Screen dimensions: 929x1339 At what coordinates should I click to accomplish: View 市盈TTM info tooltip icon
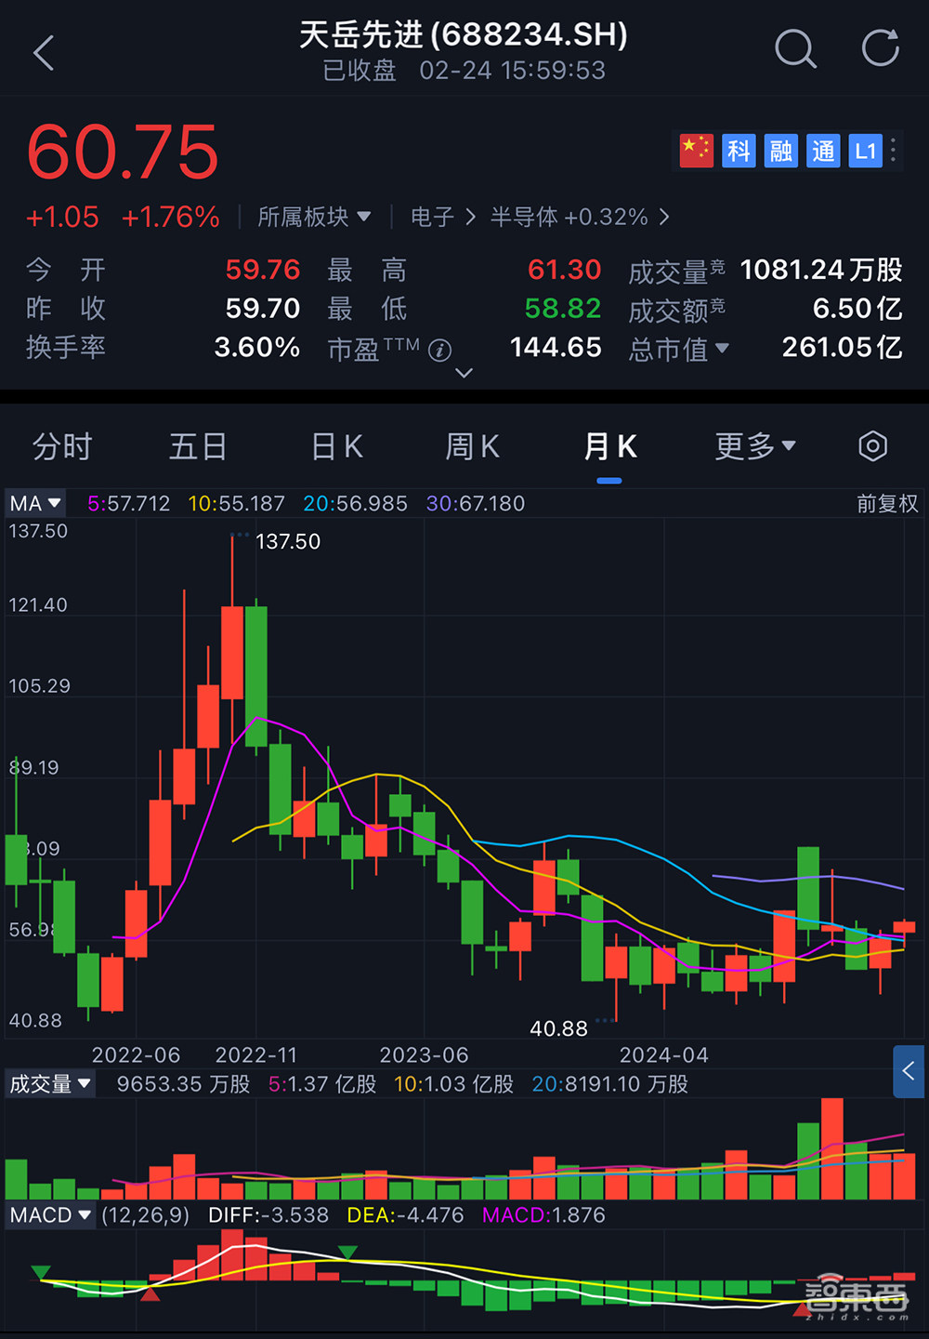[x=440, y=350]
